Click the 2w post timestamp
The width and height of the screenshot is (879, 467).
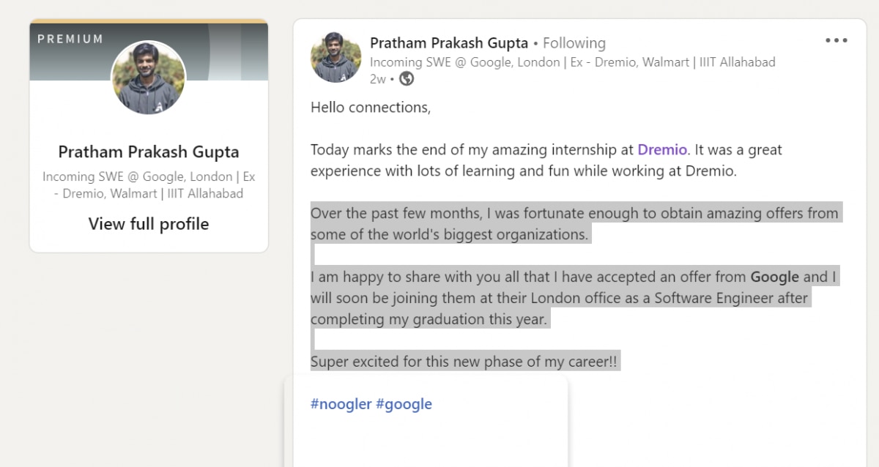point(377,78)
